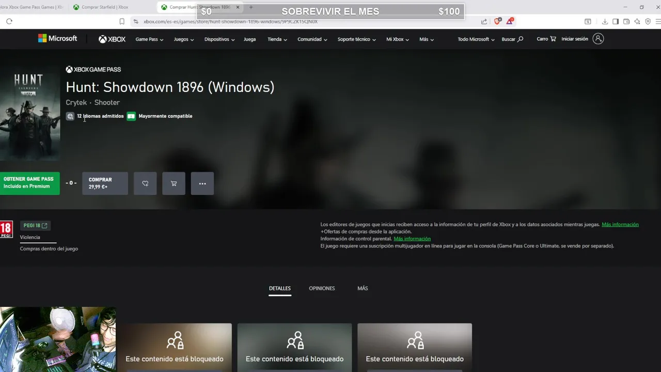Click the third blocked content card
The image size is (661, 372).
click(x=415, y=348)
